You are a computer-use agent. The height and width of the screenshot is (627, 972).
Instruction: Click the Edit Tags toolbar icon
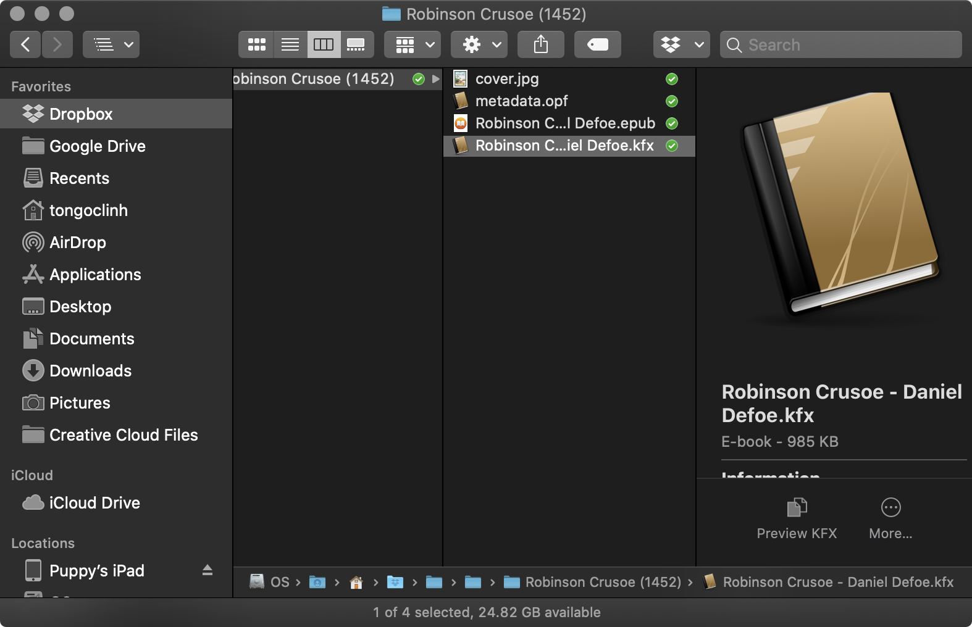point(597,44)
